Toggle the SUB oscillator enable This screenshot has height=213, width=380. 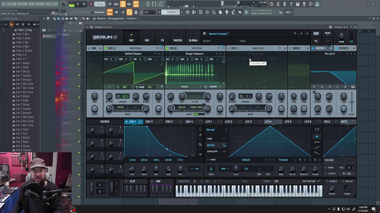click(89, 48)
